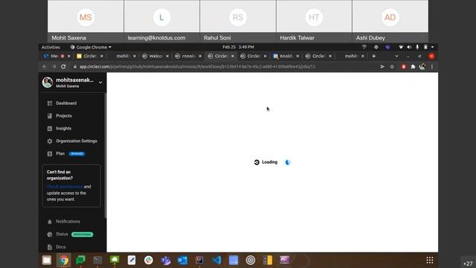Open the Dashboard page in CircleCI sidebar
This screenshot has width=476, height=268.
click(x=66, y=103)
